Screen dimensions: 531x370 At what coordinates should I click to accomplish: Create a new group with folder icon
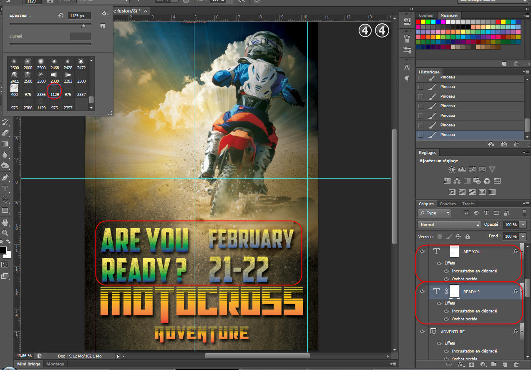click(x=494, y=364)
